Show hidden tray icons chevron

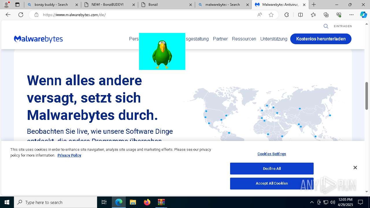(312, 202)
